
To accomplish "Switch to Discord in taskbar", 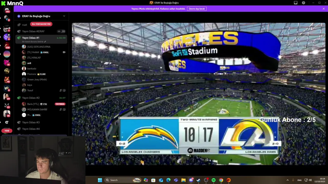I will point(191,180).
